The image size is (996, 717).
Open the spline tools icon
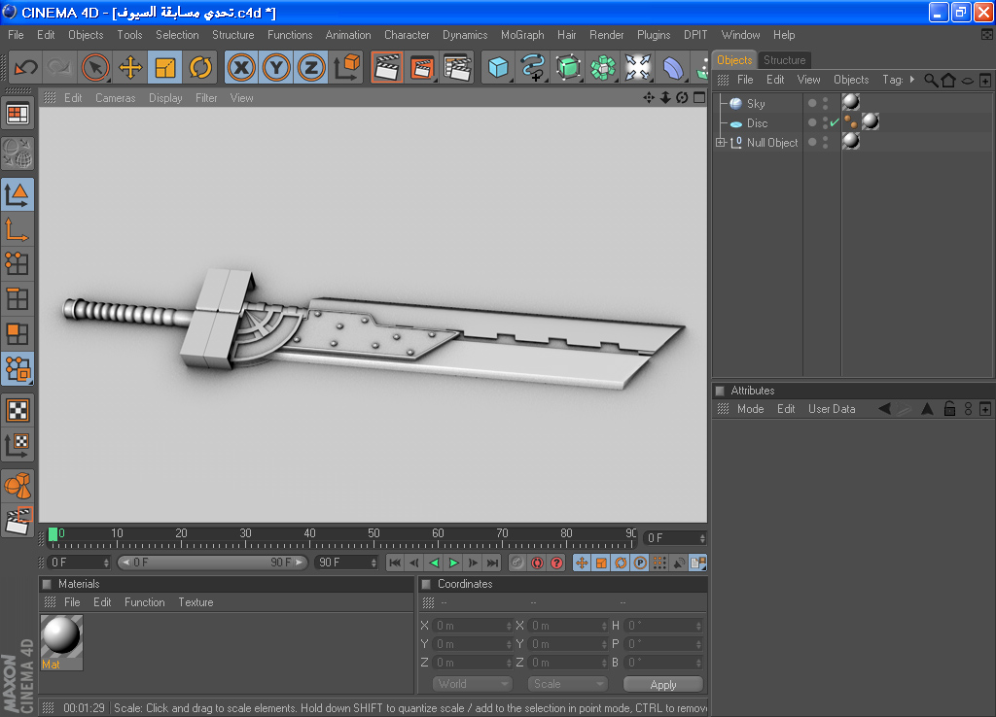533,67
